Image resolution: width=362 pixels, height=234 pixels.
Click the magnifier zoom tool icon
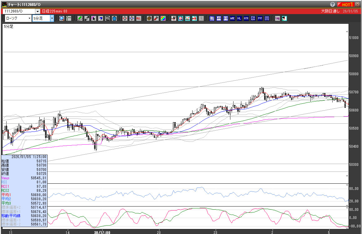[x=62, y=18]
